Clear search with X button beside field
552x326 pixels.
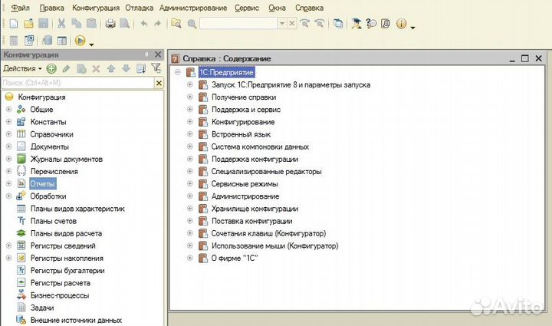(157, 82)
